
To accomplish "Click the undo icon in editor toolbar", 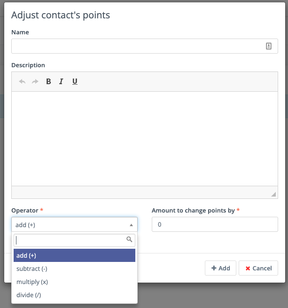I will 22,81.
